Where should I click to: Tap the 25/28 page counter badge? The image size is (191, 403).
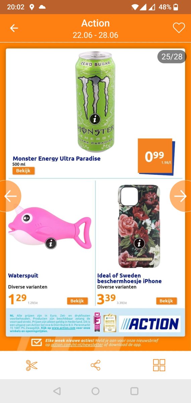tap(172, 57)
